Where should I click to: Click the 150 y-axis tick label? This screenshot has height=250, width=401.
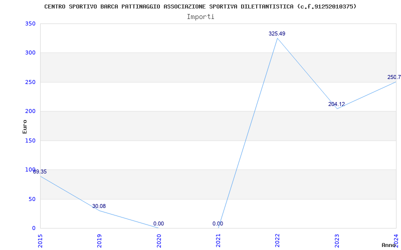[x=30, y=140]
